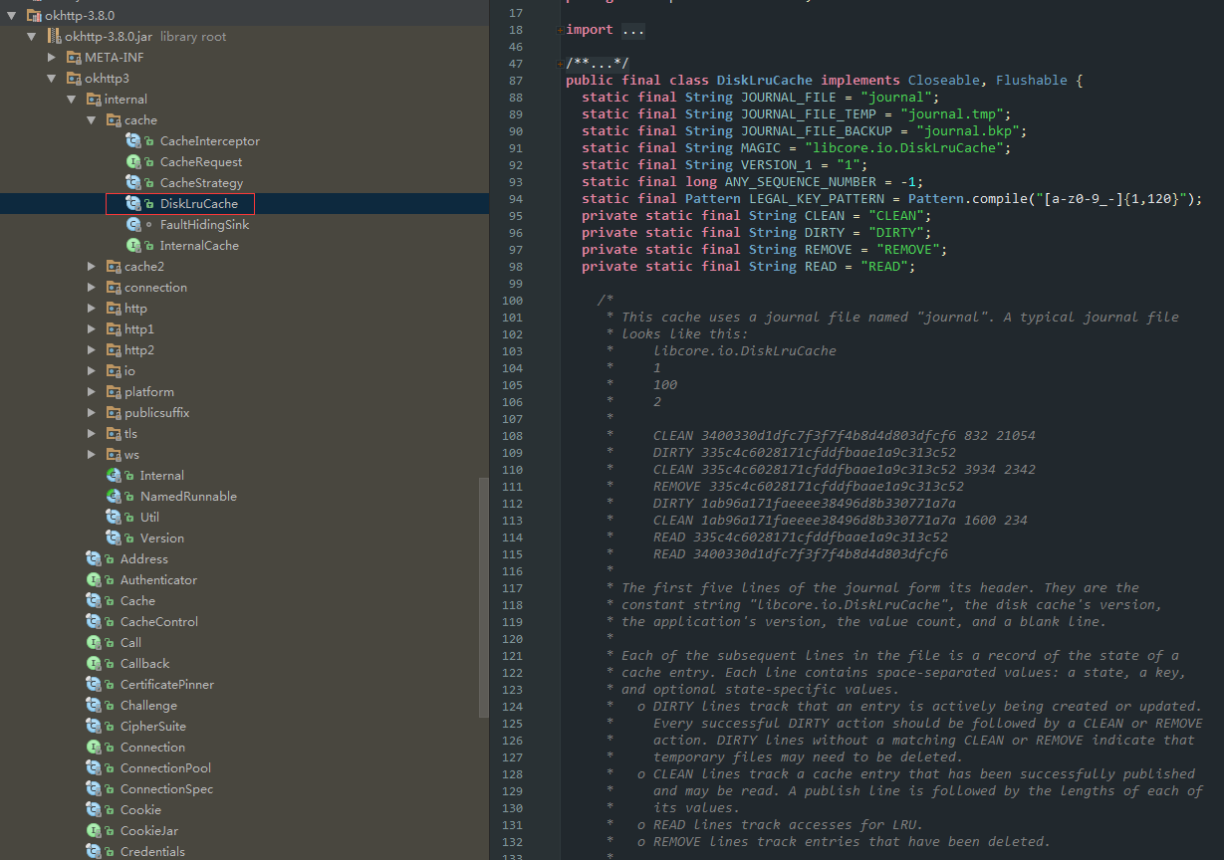Select the http1 package row
Image resolution: width=1224 pixels, height=860 pixels.
(244, 329)
